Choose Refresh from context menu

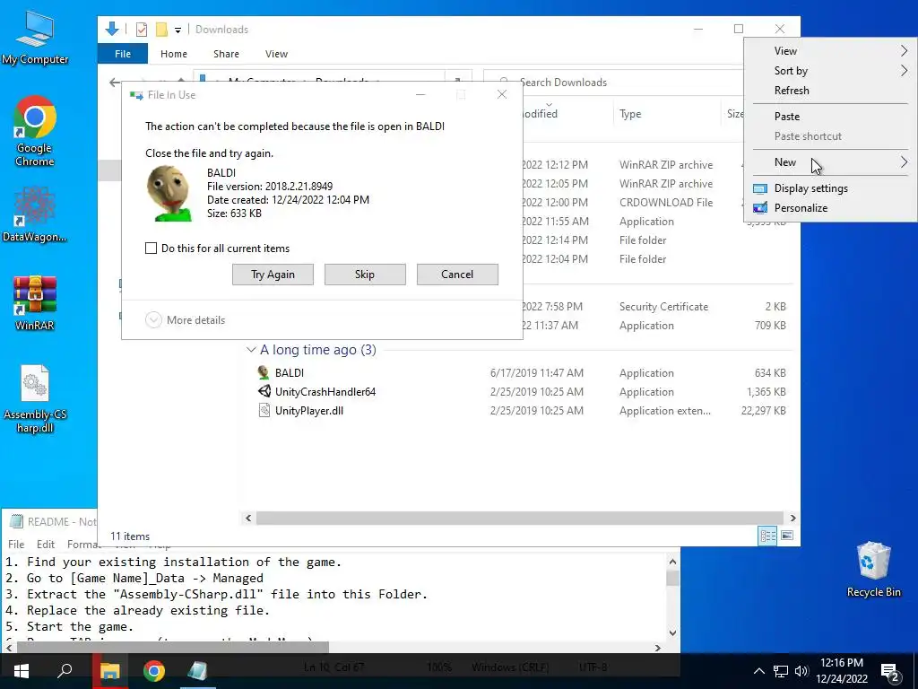coord(830,91)
